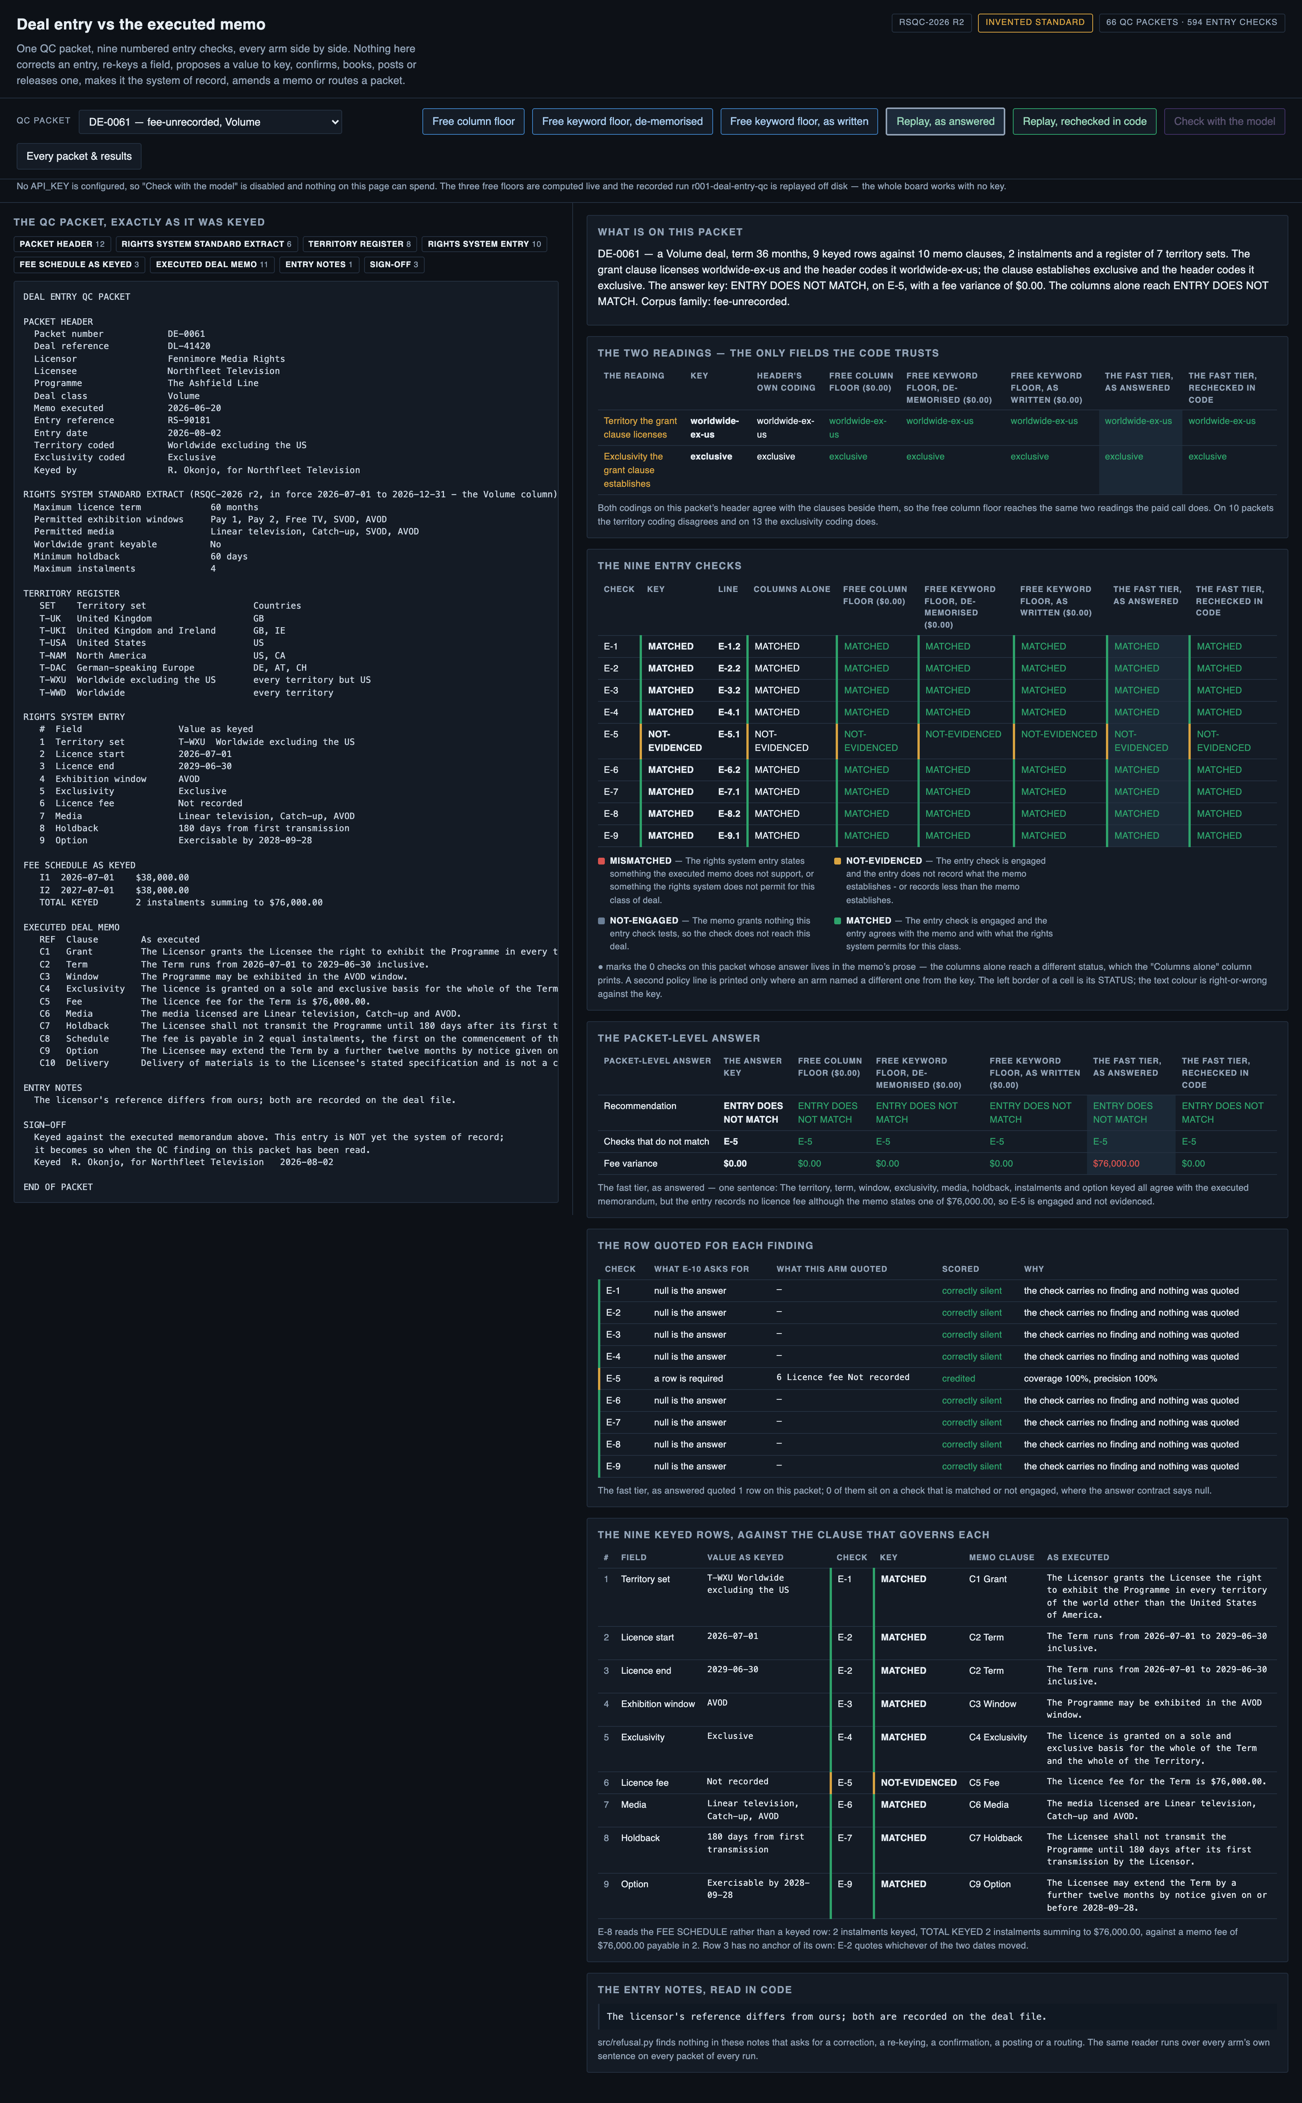The width and height of the screenshot is (1302, 2103).
Task: Jump to the Packet Header section chip
Action: 62,245
